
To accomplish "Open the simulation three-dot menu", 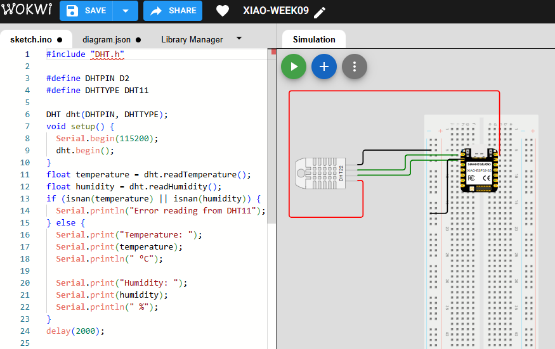I will pos(355,67).
